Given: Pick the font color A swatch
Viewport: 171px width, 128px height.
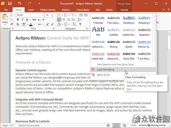Looking at the screenshot, I should pyautogui.click(x=31, y=24).
